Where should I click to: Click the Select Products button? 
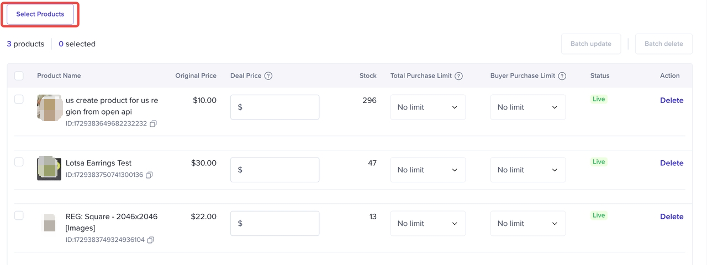[x=40, y=14]
